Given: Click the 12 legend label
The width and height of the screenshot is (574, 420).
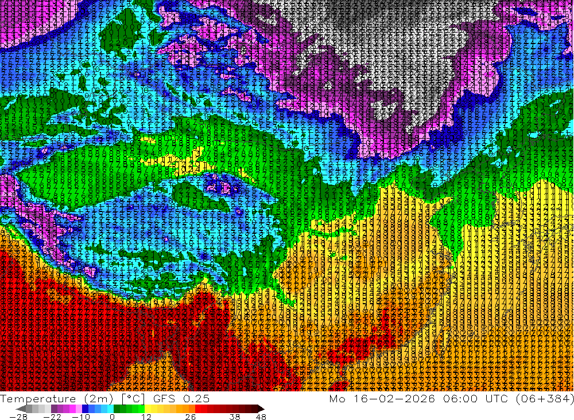Looking at the screenshot, I should click(x=146, y=417).
